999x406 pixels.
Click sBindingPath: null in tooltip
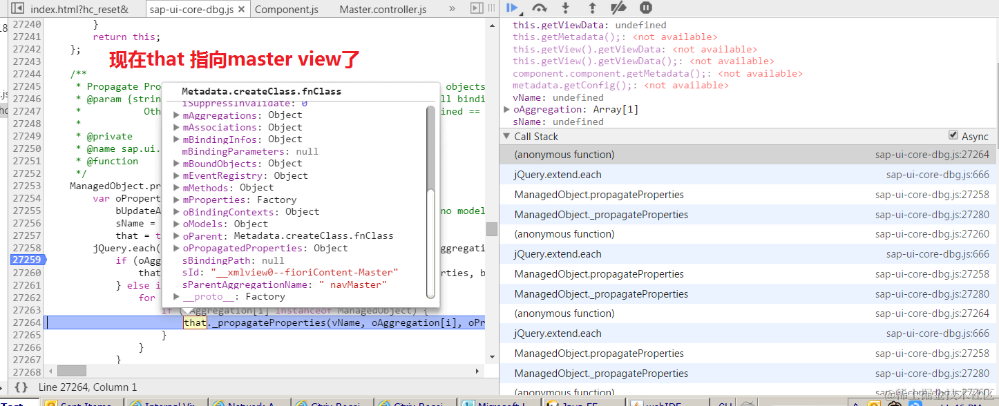(233, 260)
